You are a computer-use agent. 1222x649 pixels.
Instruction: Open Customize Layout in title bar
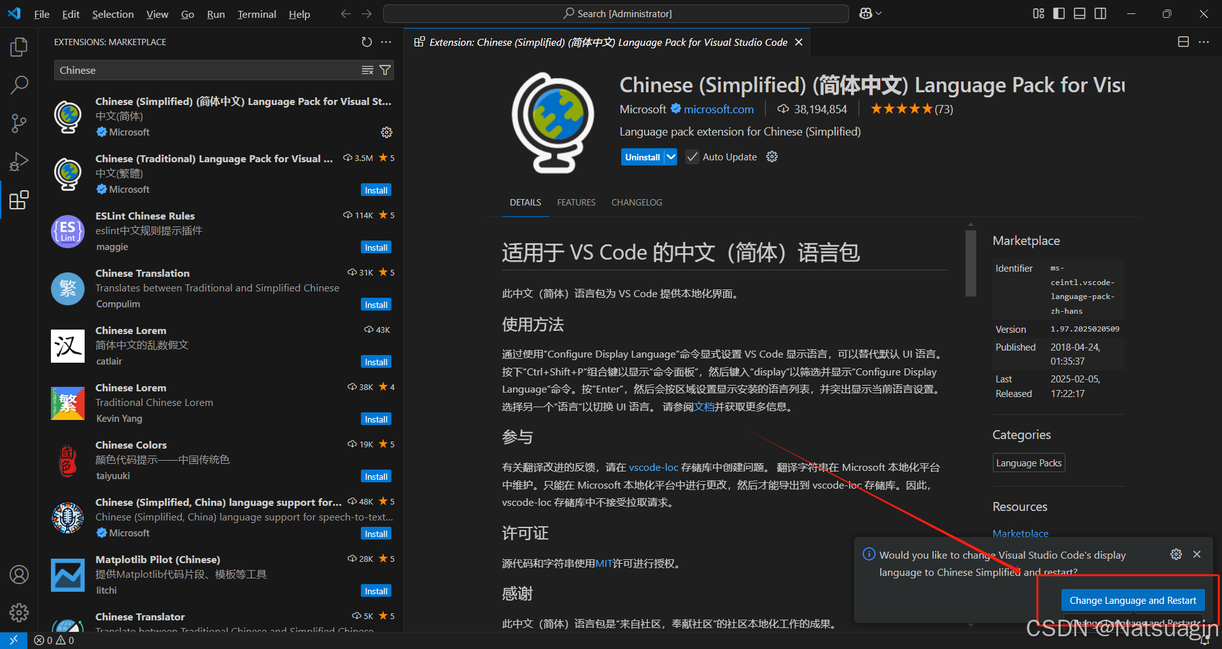(1039, 13)
